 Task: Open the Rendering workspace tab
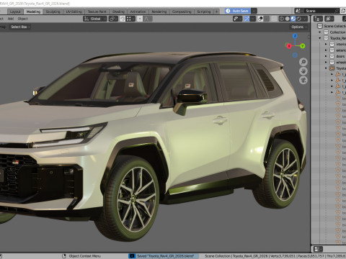click(159, 12)
